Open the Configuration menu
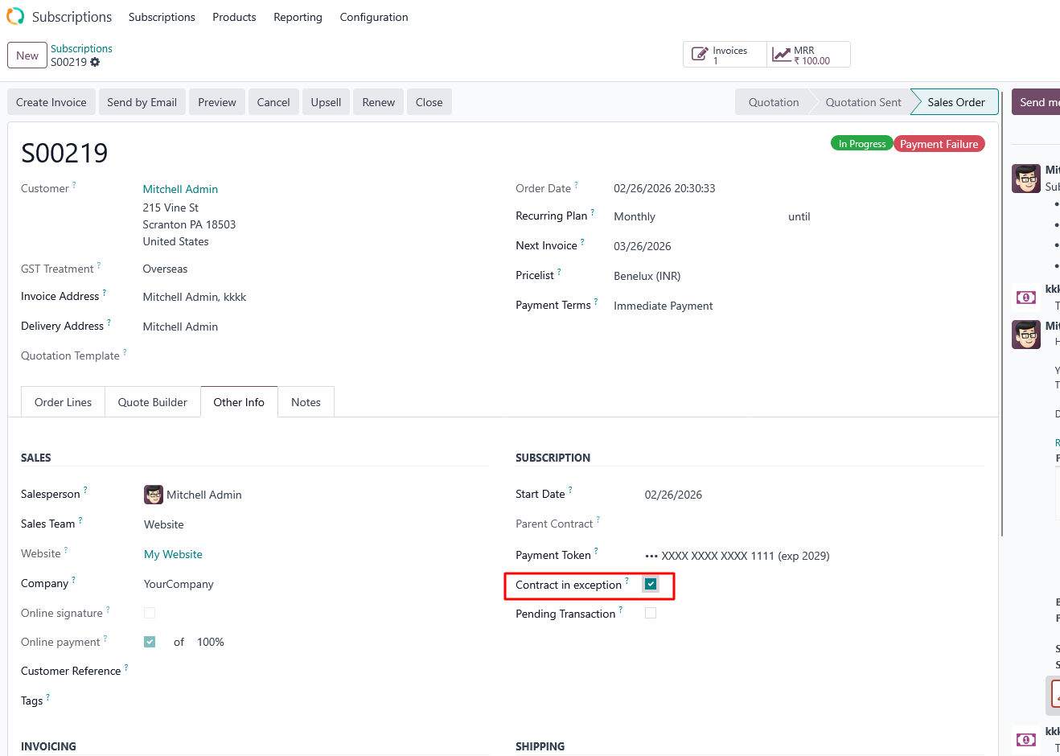 [374, 17]
